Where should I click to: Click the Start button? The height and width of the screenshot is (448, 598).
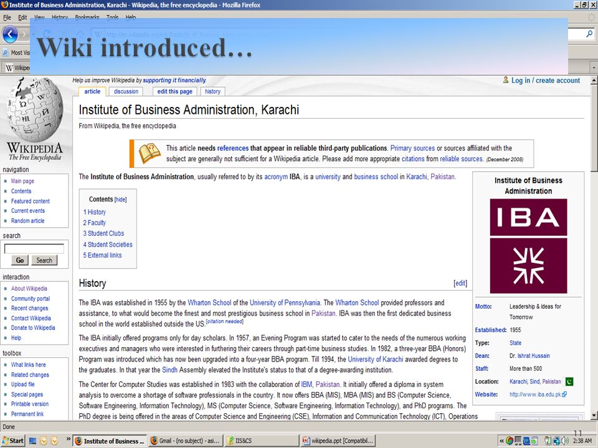(x=13, y=441)
